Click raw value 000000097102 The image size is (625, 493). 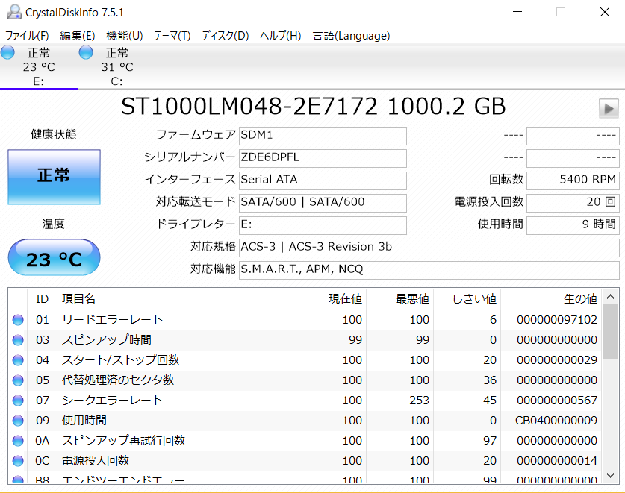557,320
